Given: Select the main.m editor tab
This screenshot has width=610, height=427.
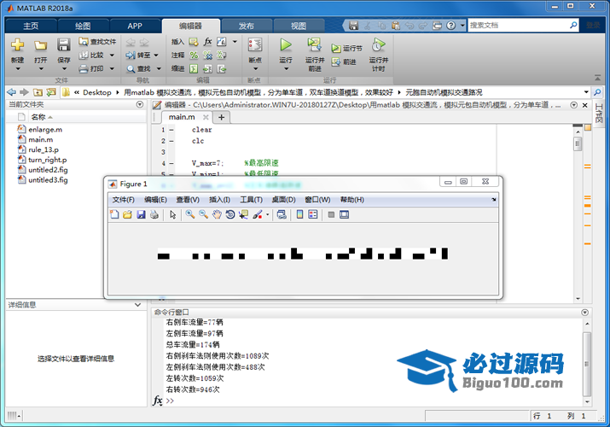Looking at the screenshot, I should coord(182,117).
